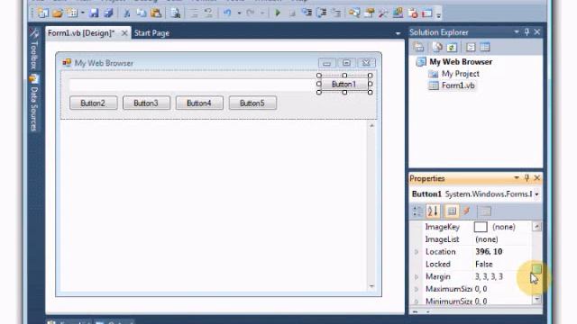577x324 pixels.
Task: Click the Add New Item icon
Action: 72,13
